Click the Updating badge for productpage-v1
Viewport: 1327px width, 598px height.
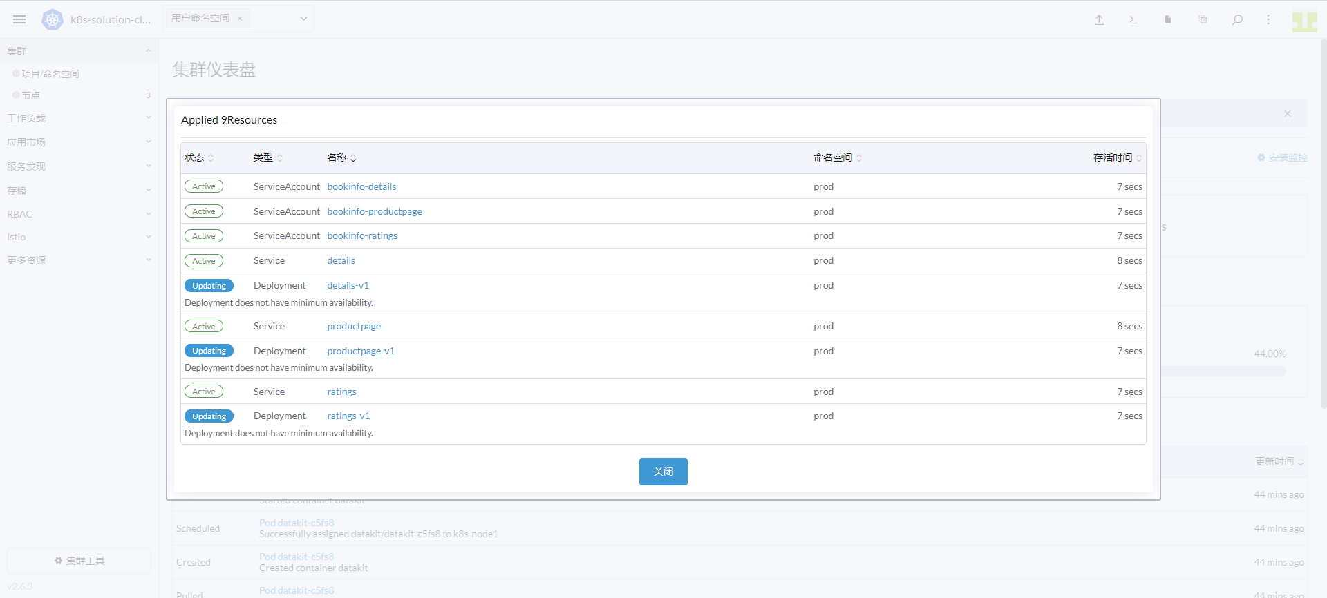coord(209,351)
